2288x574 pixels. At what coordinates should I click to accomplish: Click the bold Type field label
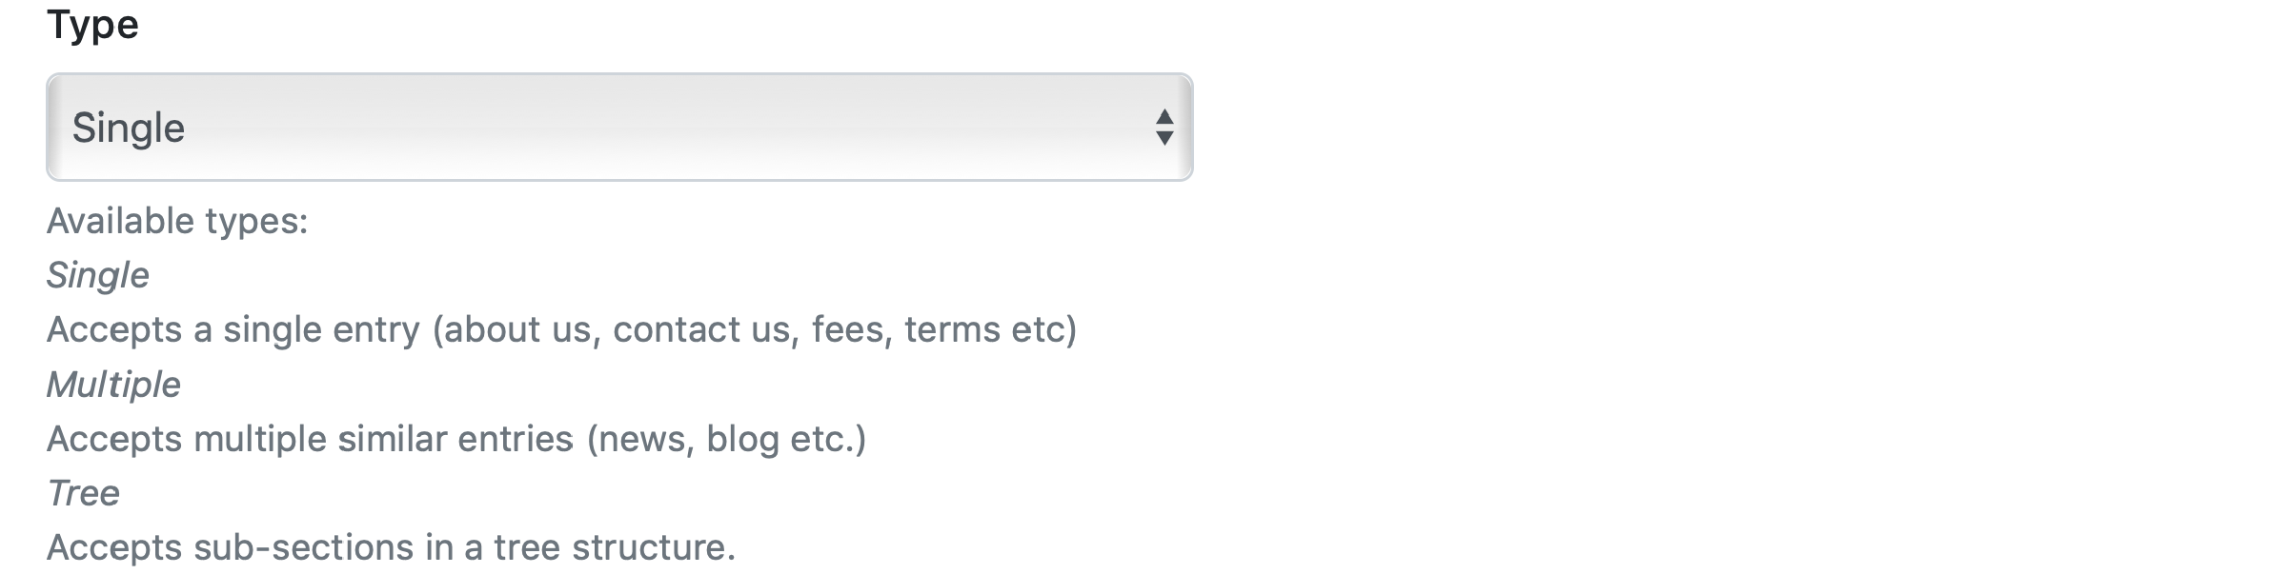click(x=92, y=24)
